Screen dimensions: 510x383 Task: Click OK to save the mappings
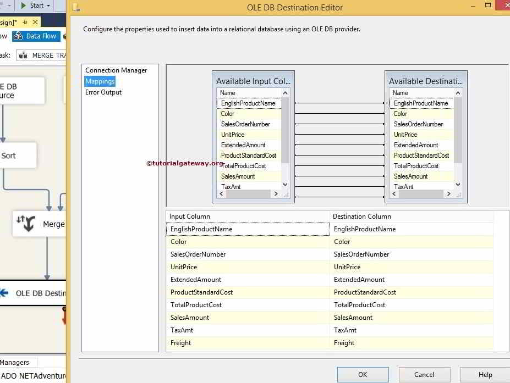363,374
